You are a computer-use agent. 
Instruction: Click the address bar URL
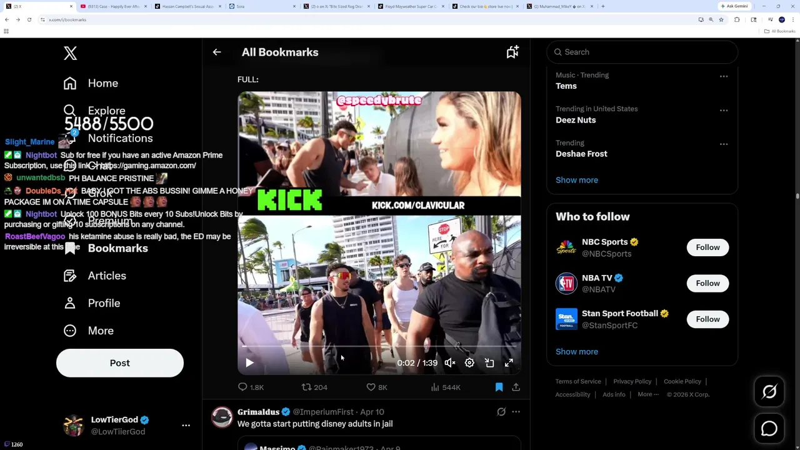pos(67,19)
